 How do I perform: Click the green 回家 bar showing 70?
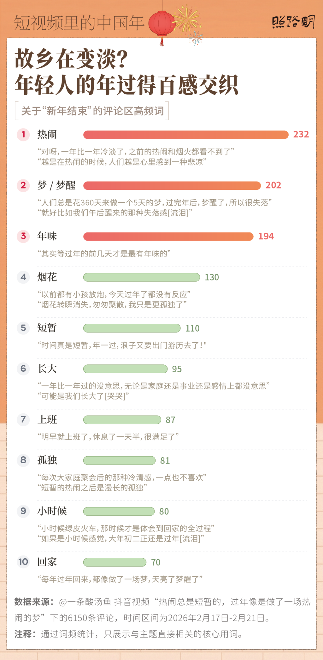115,562
